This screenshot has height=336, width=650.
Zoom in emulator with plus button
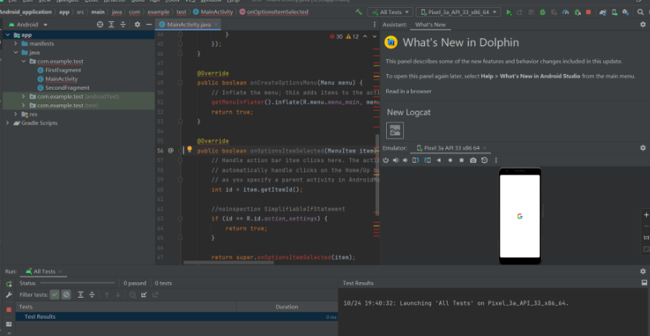[x=646, y=214]
